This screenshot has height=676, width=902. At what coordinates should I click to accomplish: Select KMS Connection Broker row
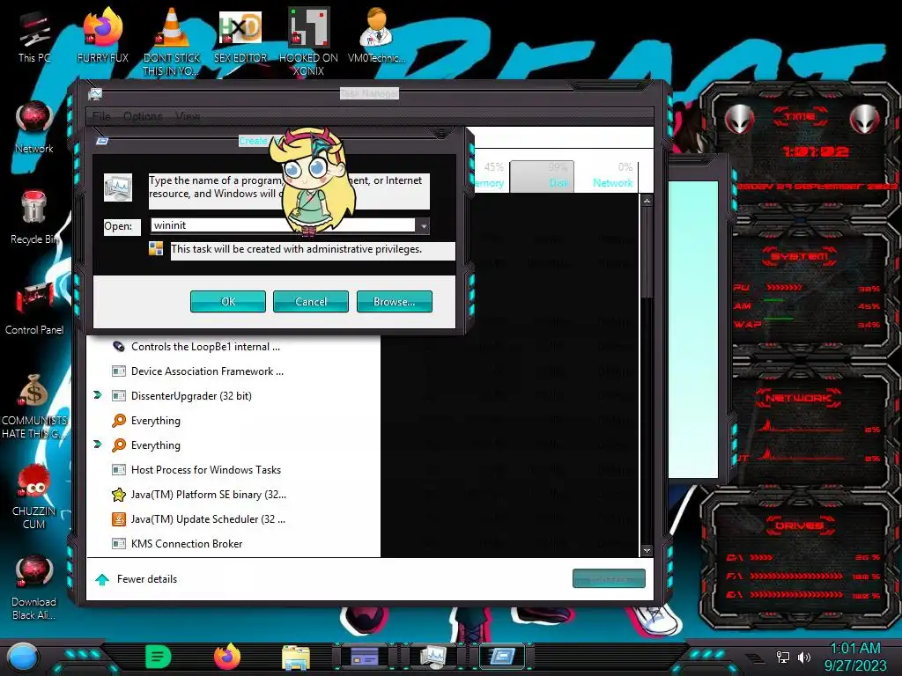(x=233, y=544)
